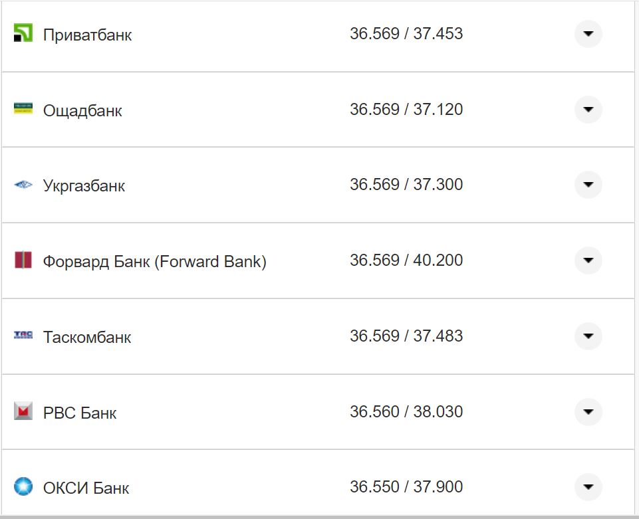Expand the Укргазбанк row dropdown arrow
This screenshot has height=519, width=639.
pos(588,185)
